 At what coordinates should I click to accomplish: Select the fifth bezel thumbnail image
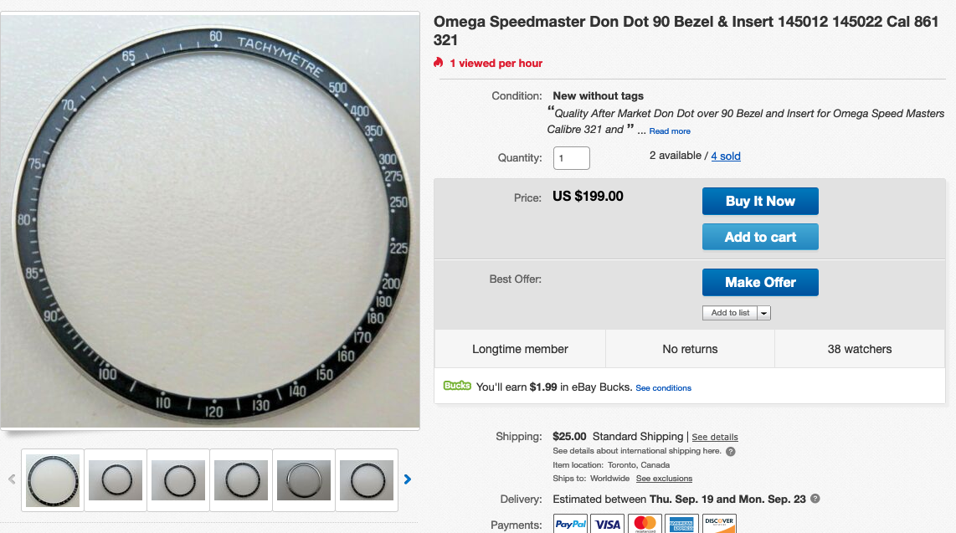304,480
